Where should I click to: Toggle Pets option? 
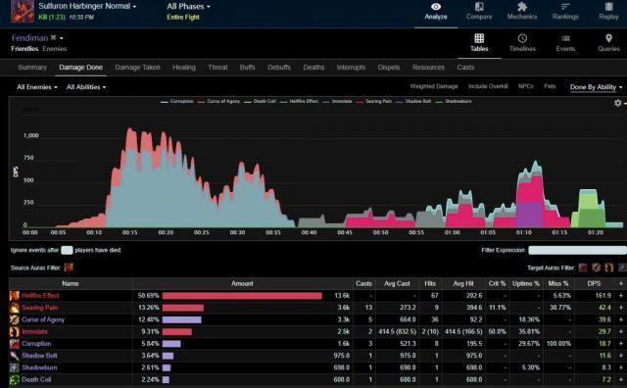click(x=550, y=86)
